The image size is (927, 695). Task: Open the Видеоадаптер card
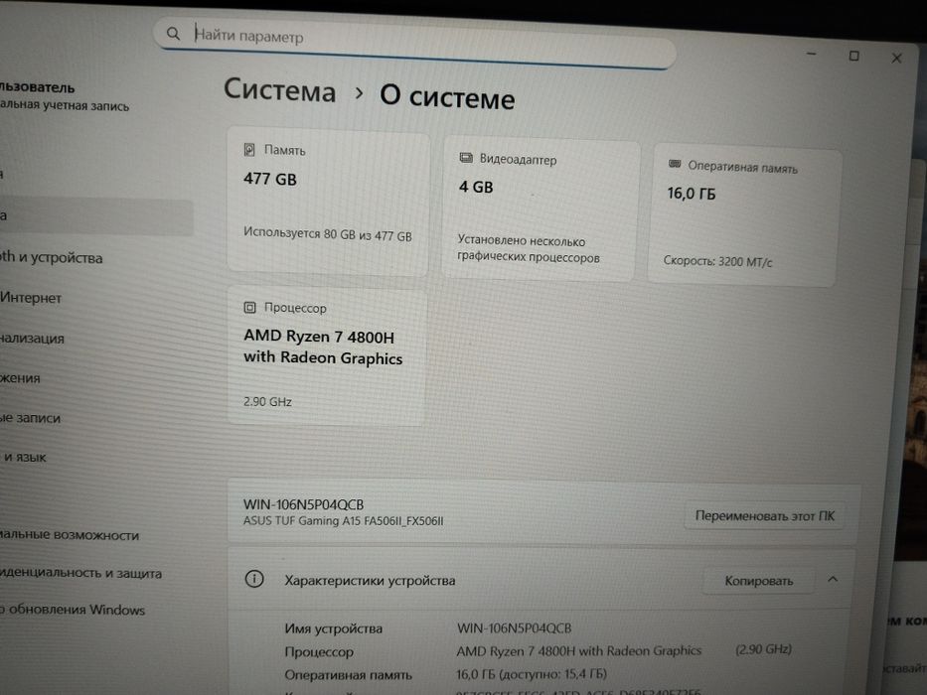point(540,209)
